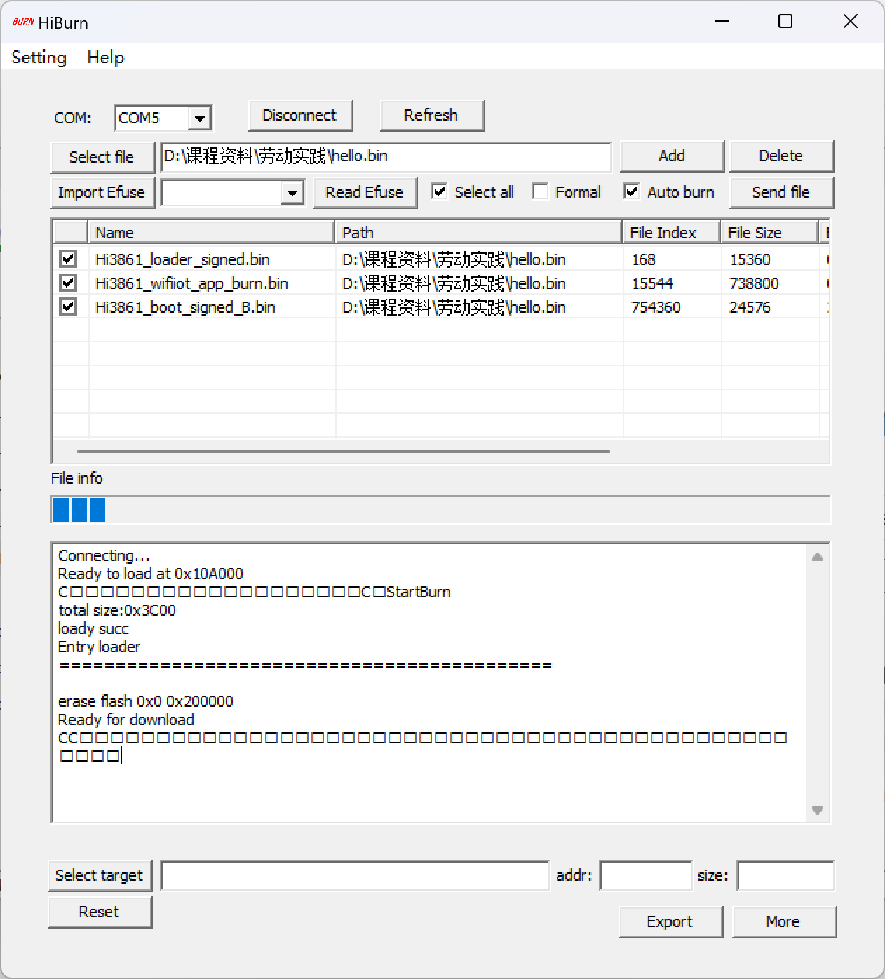Uncheck Hi3861_wifiiot_app_burn.bin row checkbox
885x979 pixels.
tap(68, 283)
